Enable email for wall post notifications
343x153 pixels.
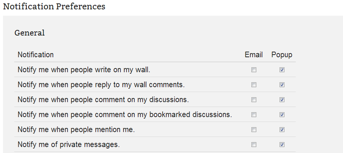[254, 70]
